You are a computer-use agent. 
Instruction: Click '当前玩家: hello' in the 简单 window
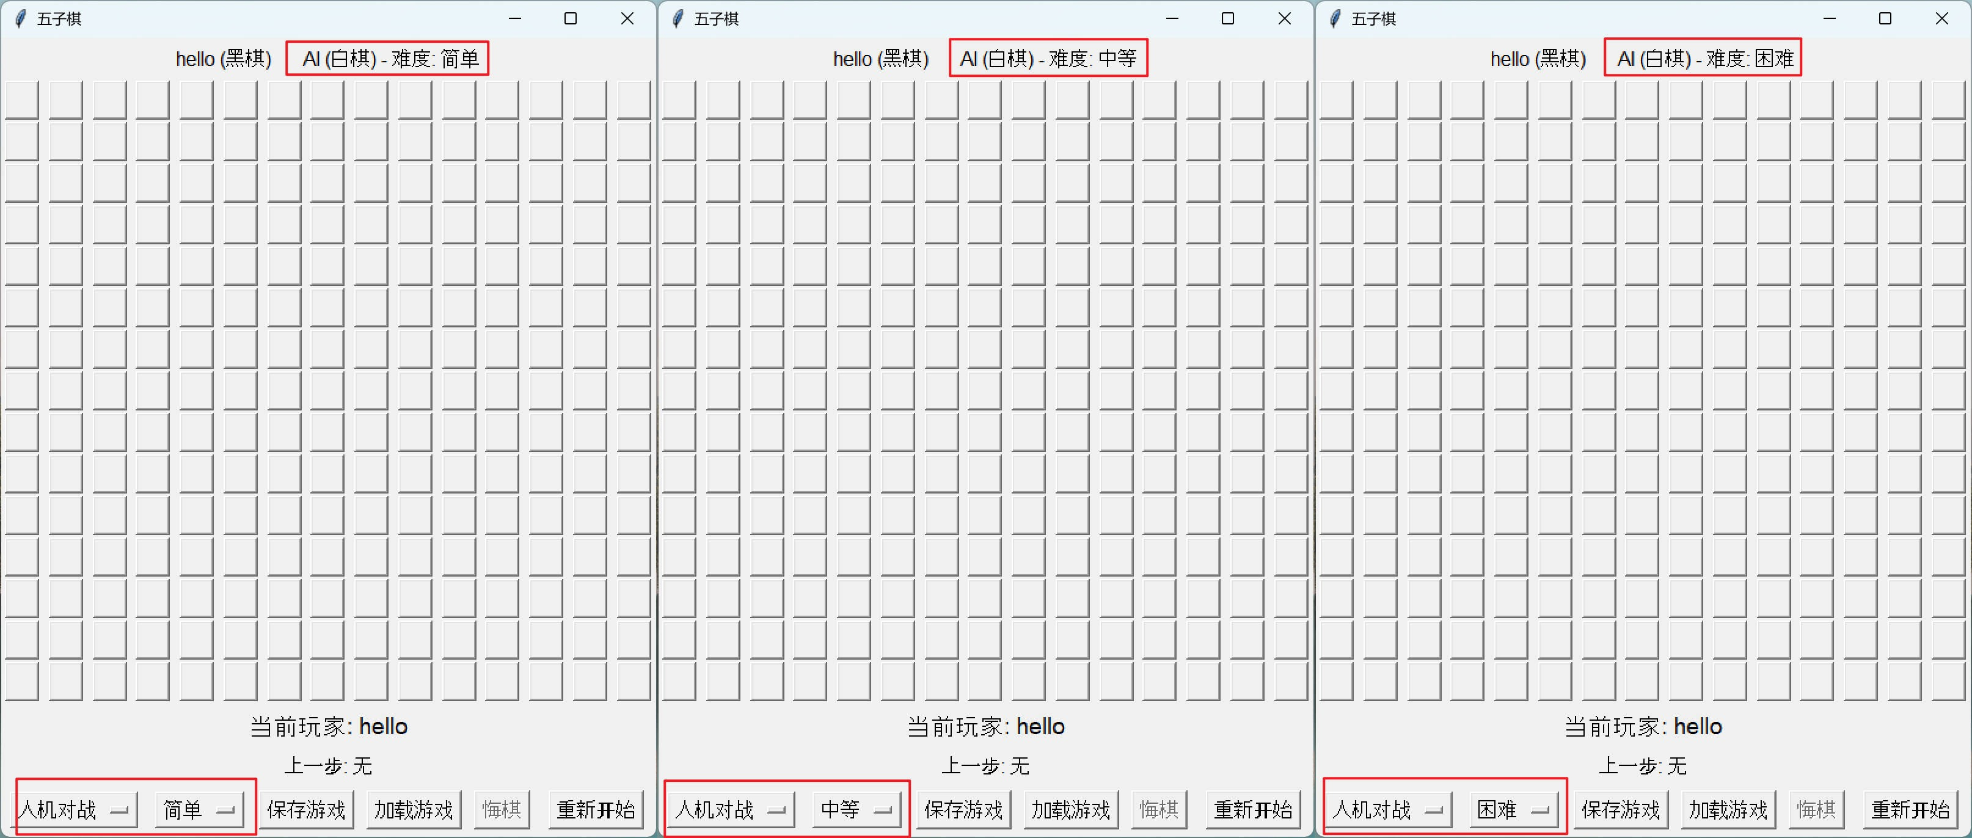pos(329,726)
